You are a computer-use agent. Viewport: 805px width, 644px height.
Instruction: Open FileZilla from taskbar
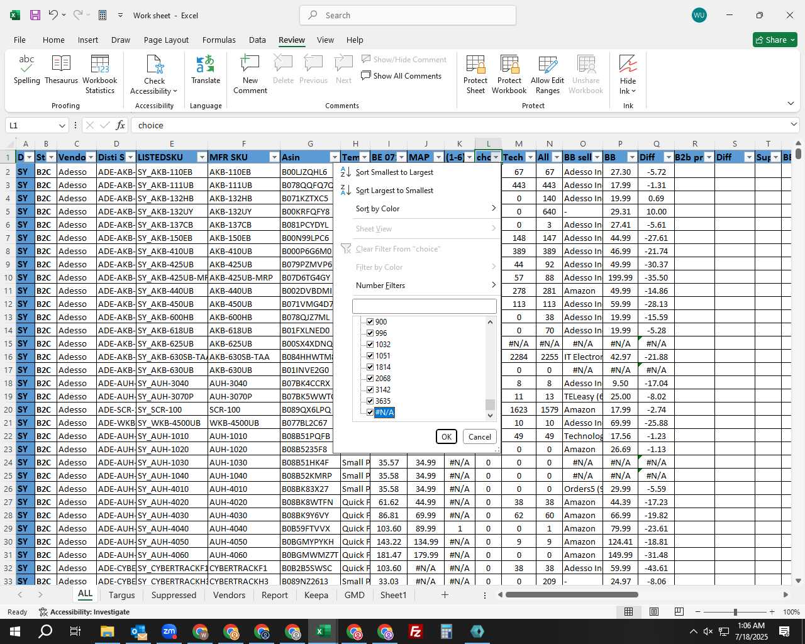(416, 631)
